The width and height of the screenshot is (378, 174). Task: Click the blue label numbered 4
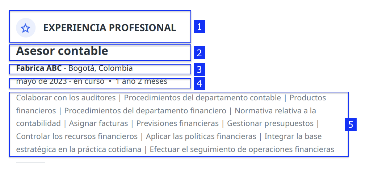199,83
